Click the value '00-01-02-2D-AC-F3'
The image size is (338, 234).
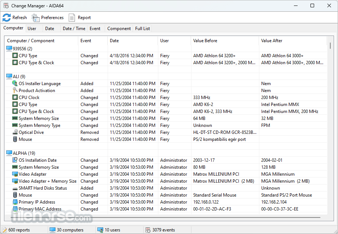pyautogui.click(x=212, y=209)
